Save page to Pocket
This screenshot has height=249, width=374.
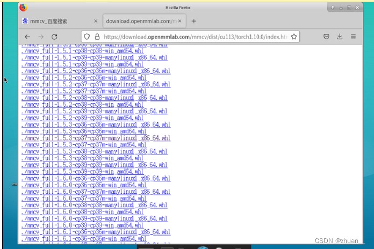pos(326,36)
